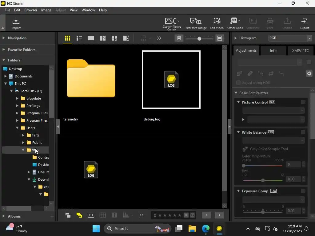The height and width of the screenshot is (236, 315).
Task: Select the debug.log file thumbnail
Action: coord(171,80)
